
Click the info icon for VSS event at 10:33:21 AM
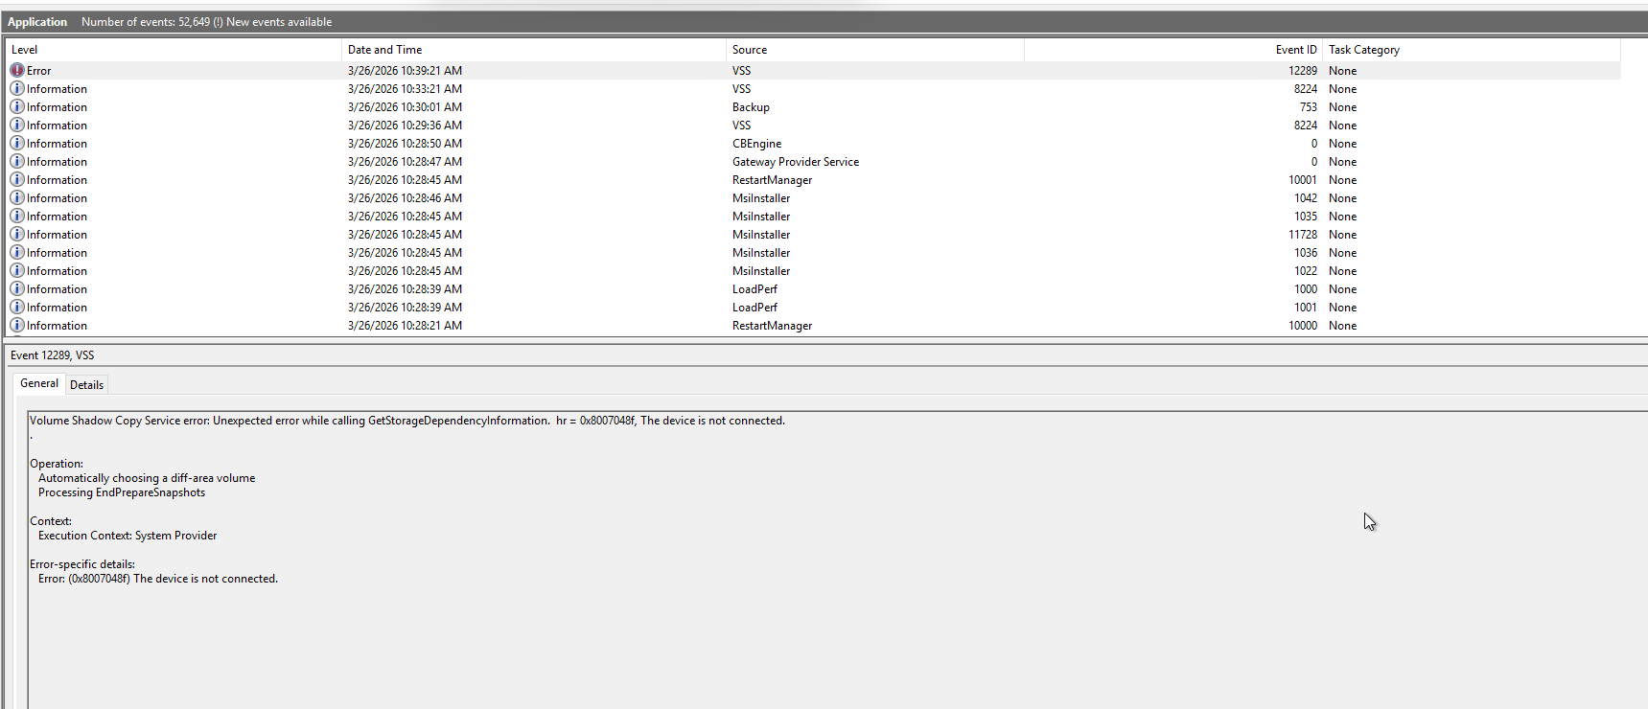(x=17, y=88)
